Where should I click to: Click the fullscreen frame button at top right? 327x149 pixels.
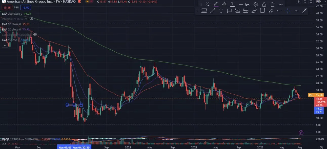click(311, 2)
